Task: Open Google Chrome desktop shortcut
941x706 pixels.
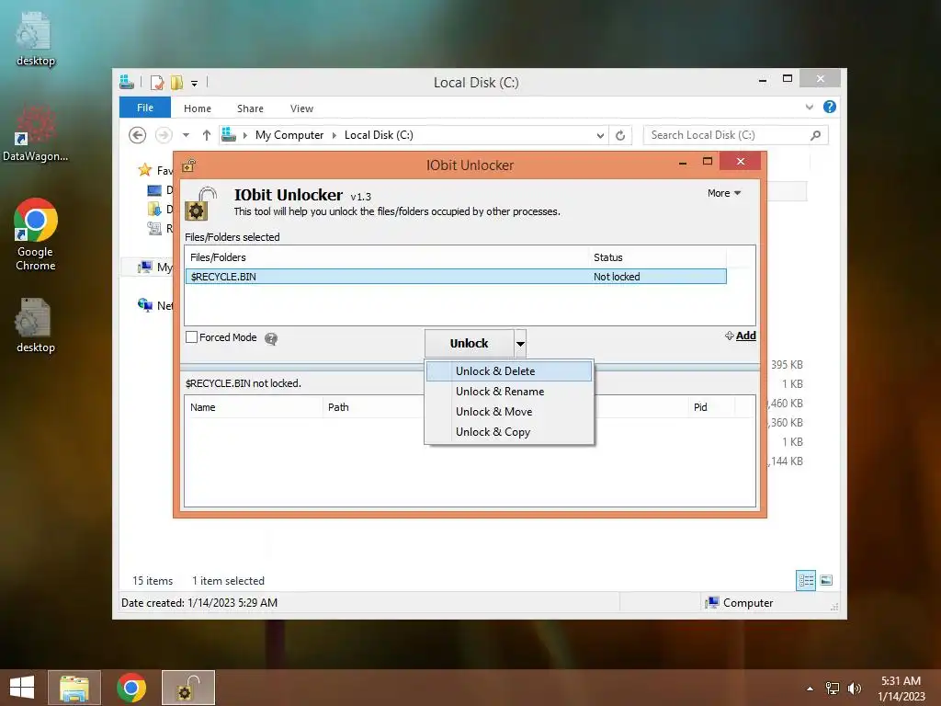Action: pyautogui.click(x=36, y=234)
